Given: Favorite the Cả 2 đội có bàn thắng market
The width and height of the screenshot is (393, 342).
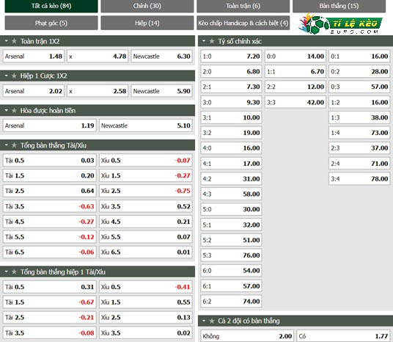Looking at the screenshot, I should pyautogui.click(x=212, y=321).
